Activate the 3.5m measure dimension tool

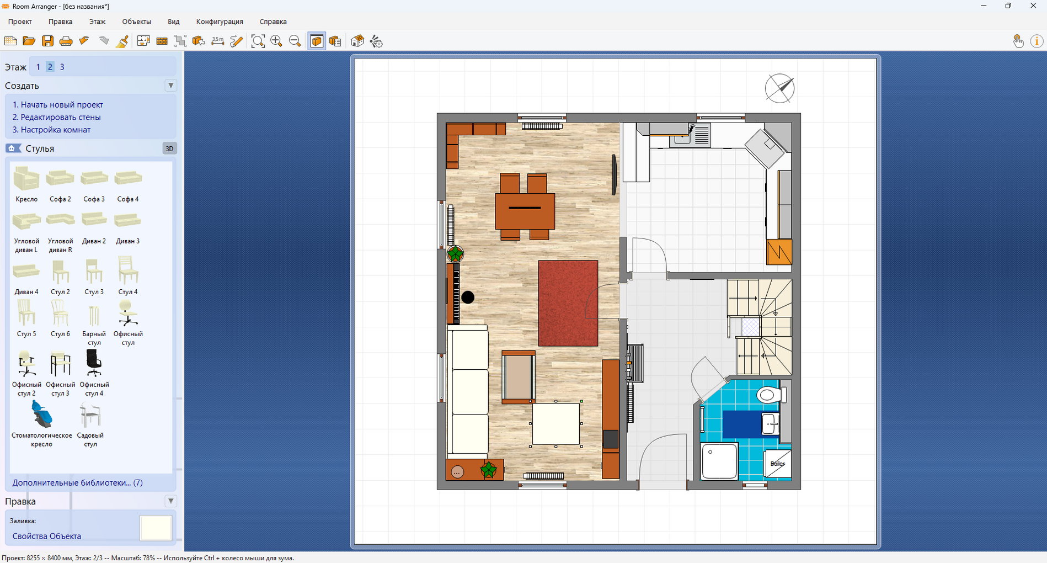pos(218,41)
